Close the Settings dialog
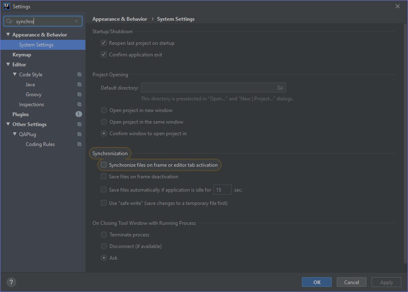 (397, 6)
